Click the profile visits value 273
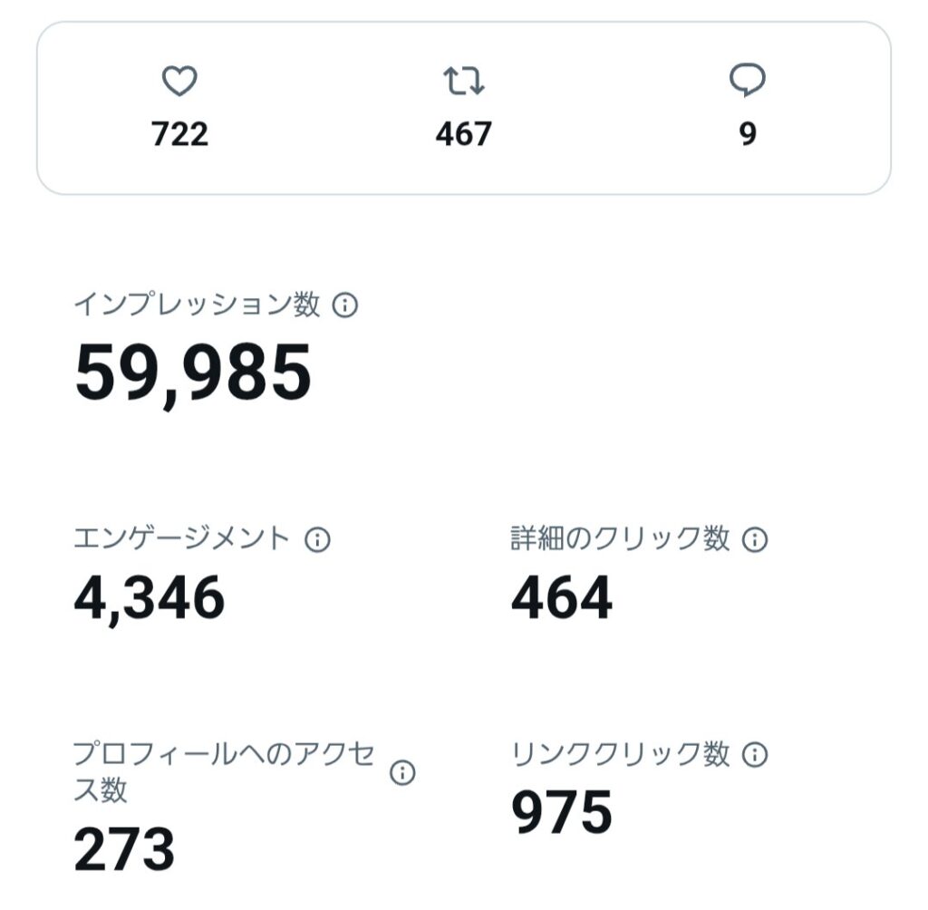The image size is (928, 910). pyautogui.click(x=124, y=849)
